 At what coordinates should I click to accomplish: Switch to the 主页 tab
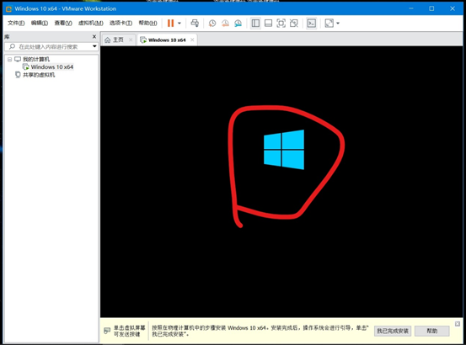[x=118, y=40]
